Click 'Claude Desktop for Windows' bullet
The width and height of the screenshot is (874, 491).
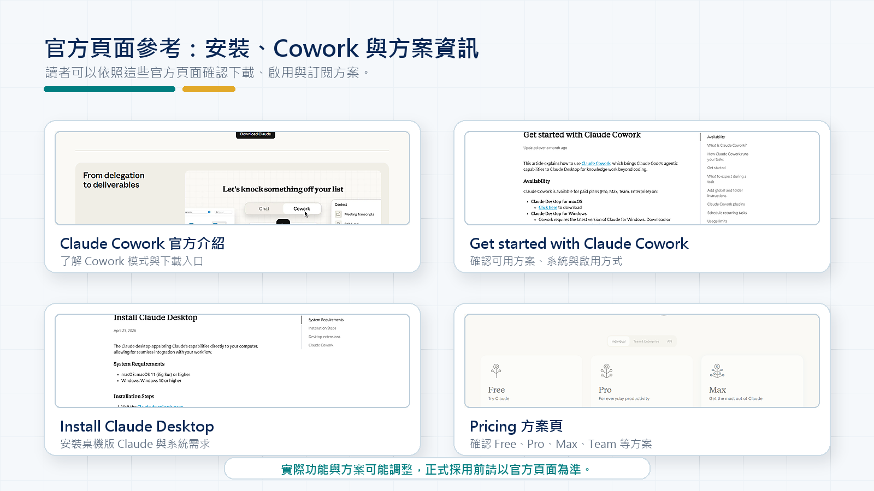coord(559,213)
